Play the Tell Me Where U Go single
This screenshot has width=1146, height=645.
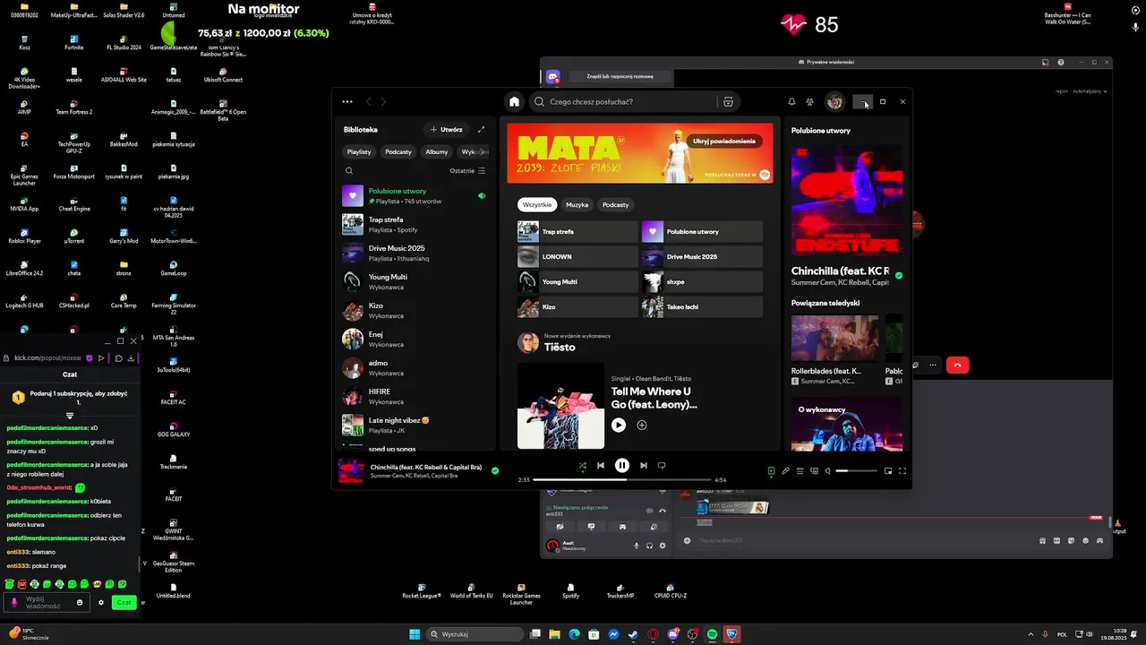[619, 425]
